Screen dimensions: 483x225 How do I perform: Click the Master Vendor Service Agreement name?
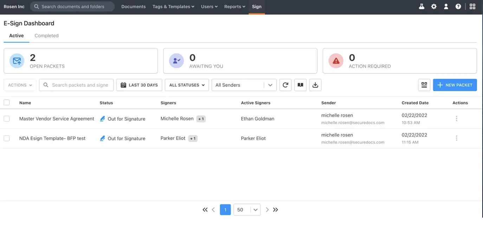pos(57,119)
